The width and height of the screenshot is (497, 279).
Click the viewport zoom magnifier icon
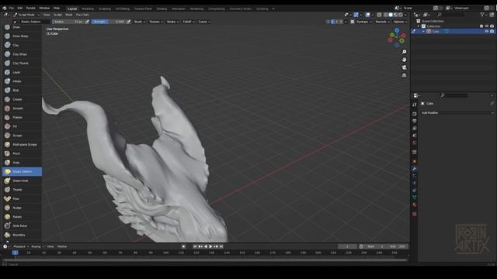pos(404,52)
